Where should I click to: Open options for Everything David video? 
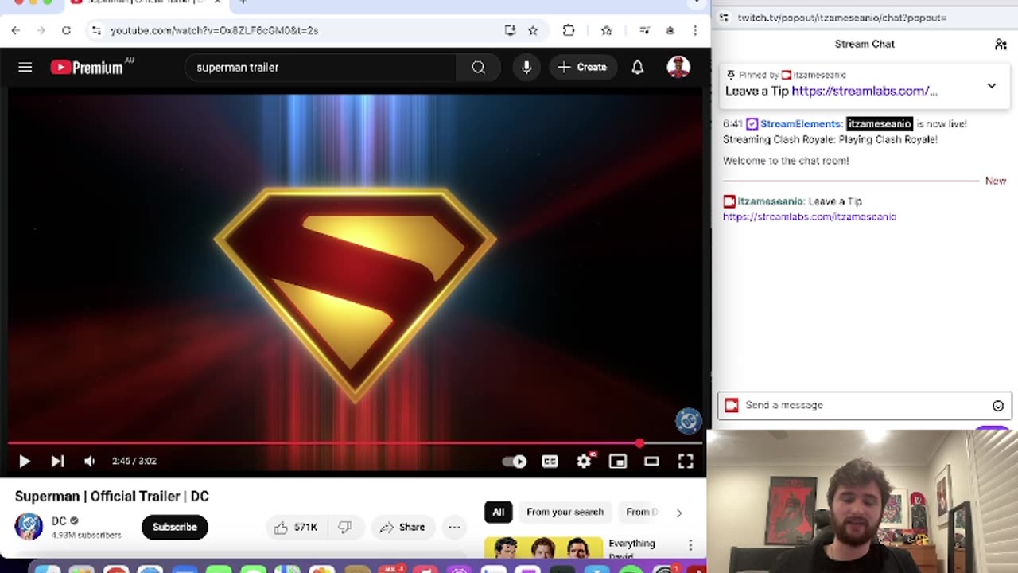[690, 545]
